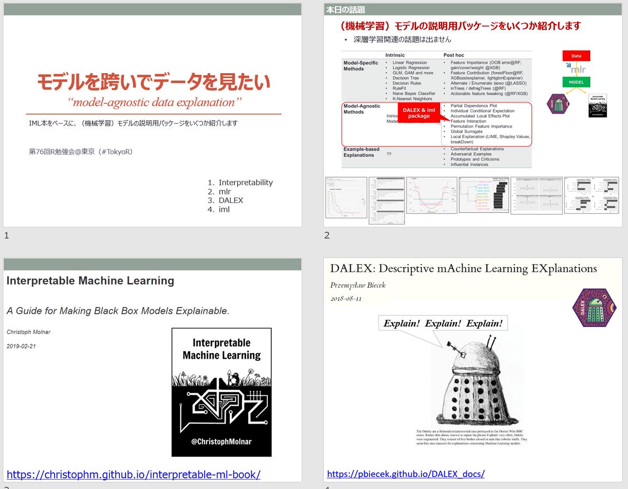
Task: Click agenda item '2. mlr'
Action: [x=218, y=191]
